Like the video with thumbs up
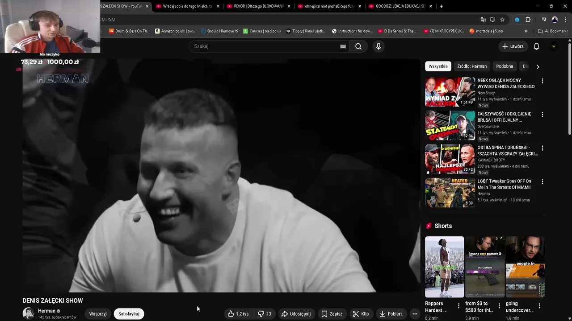 coord(238,314)
